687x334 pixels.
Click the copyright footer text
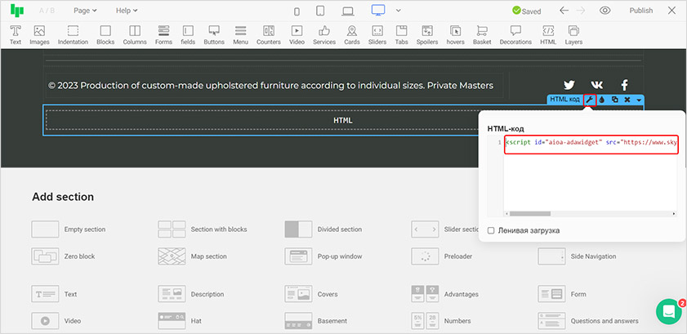[270, 86]
